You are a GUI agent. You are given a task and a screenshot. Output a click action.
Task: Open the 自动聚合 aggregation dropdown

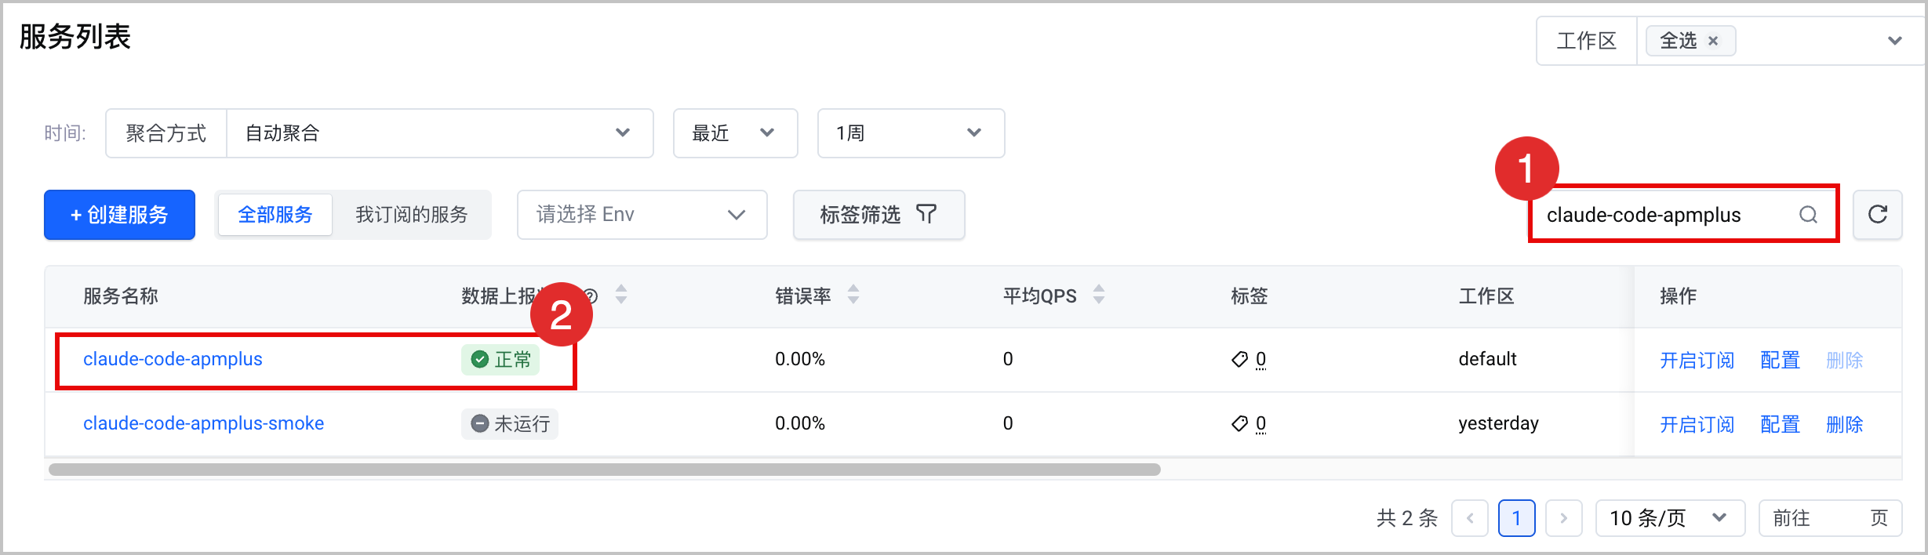(x=440, y=133)
